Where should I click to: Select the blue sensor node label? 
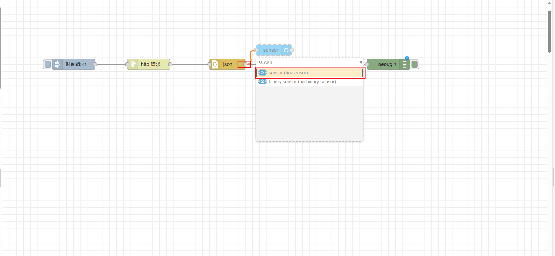click(270, 50)
